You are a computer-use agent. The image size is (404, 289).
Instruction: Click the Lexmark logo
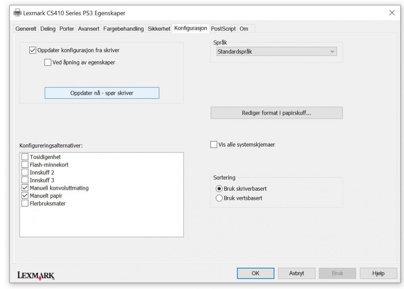coord(36,275)
